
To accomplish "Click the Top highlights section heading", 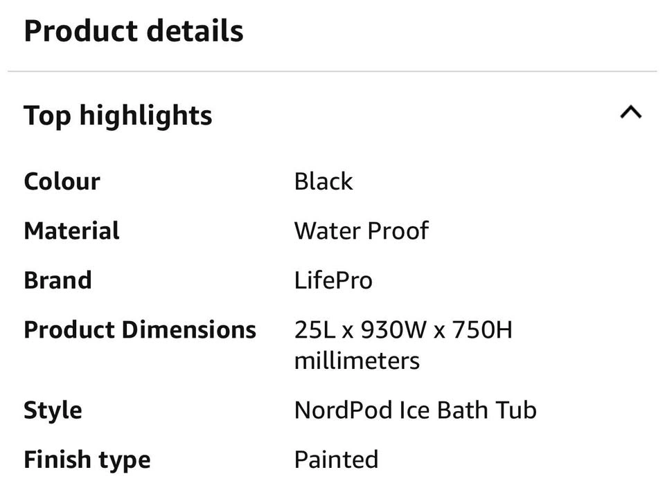I will tap(118, 116).
